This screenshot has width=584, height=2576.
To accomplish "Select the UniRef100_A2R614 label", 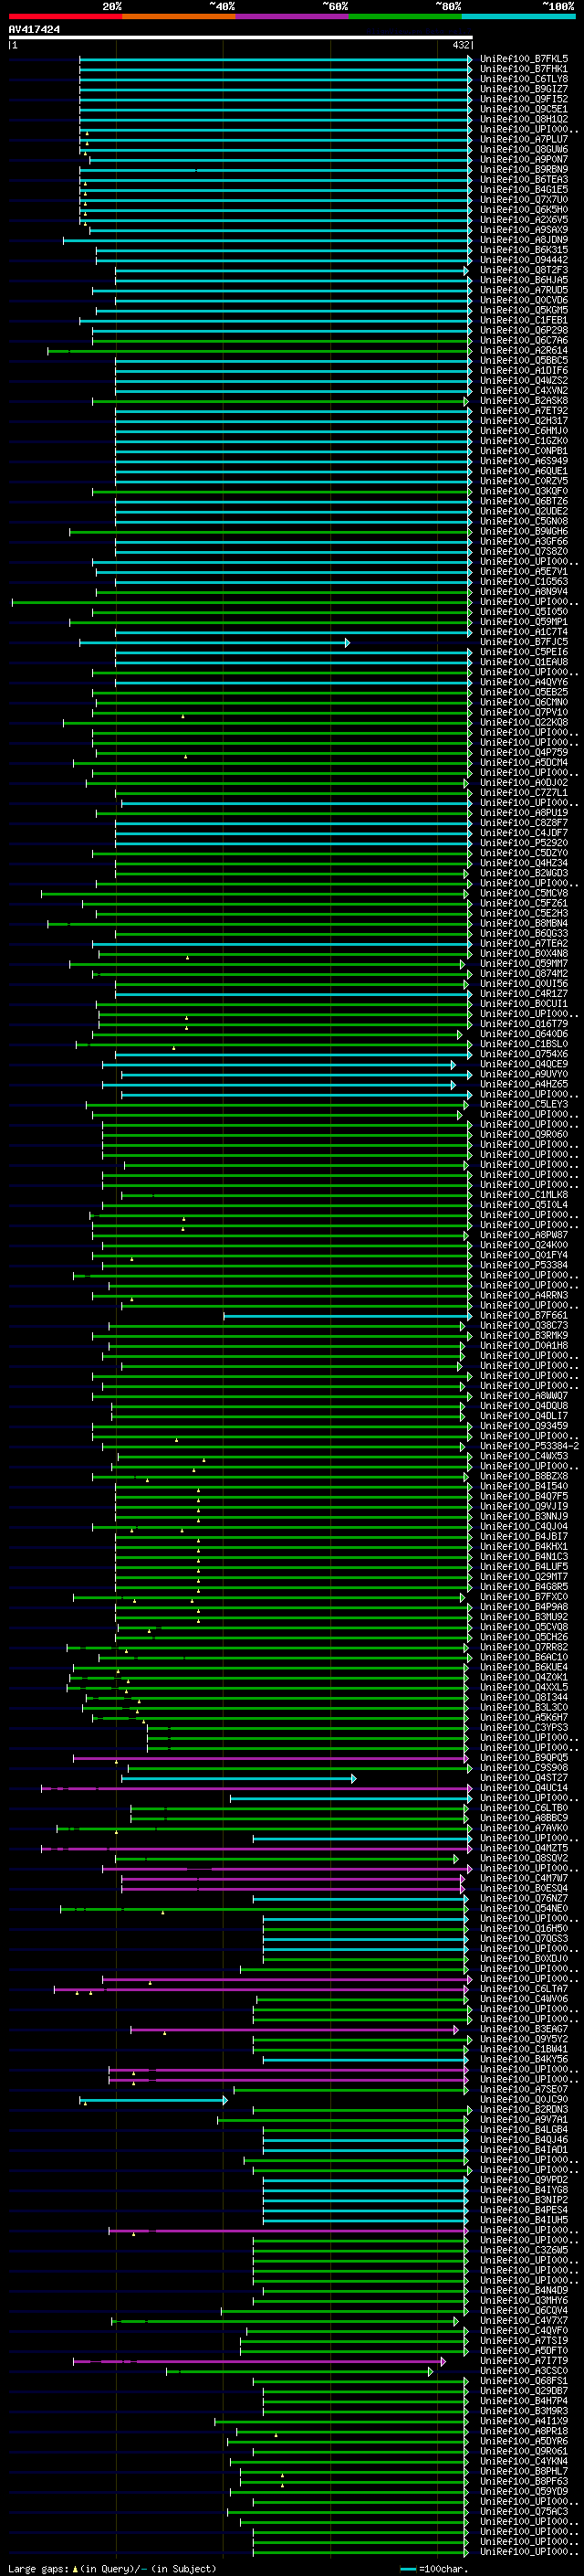I will pyautogui.click(x=524, y=350).
